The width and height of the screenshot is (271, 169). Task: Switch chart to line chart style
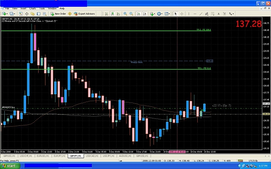[x=118, y=13]
